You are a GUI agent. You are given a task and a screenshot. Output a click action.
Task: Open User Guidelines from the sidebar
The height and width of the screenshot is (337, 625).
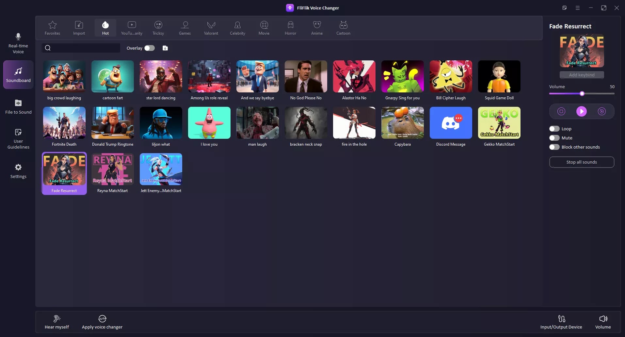click(x=18, y=138)
